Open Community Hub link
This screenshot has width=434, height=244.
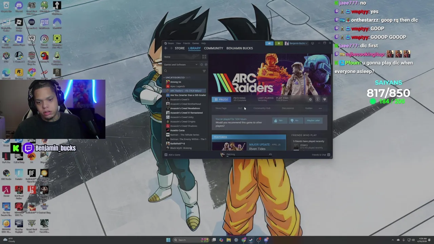(x=262, y=108)
